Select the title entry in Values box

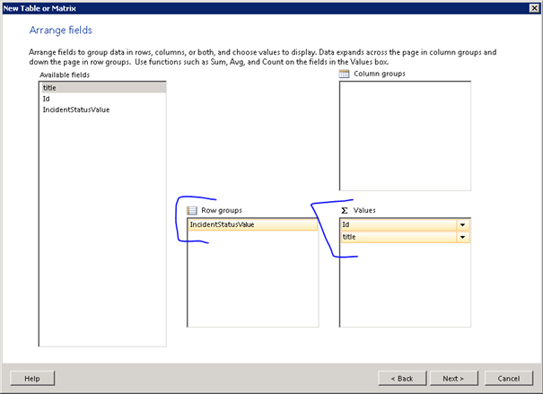click(395, 237)
